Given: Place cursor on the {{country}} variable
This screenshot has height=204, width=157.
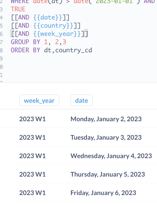Looking at the screenshot, I should click(53, 26).
